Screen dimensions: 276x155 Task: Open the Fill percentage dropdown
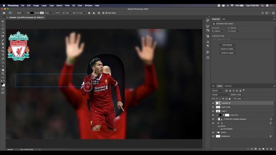click(x=243, y=99)
